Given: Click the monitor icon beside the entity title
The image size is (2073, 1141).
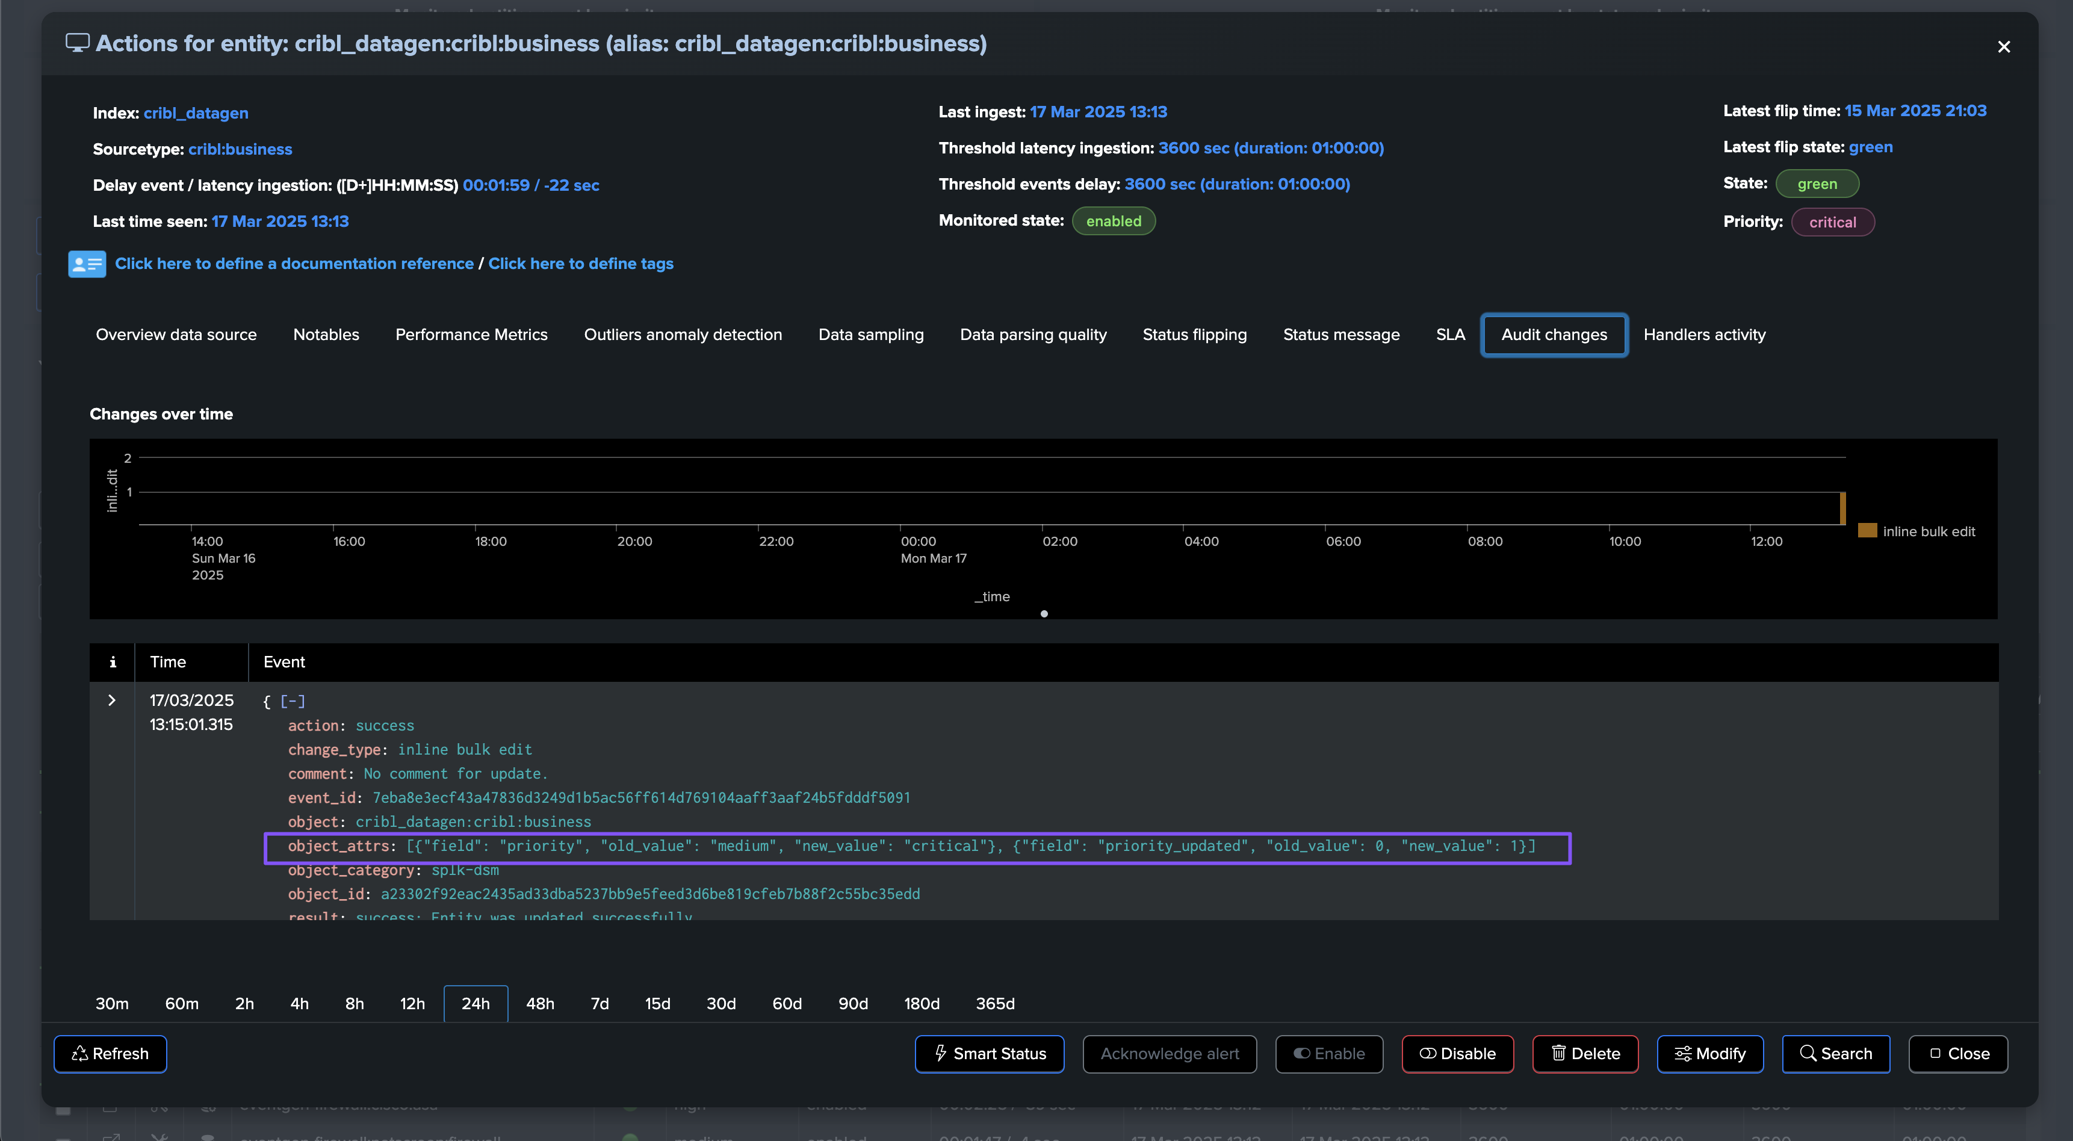Looking at the screenshot, I should (x=77, y=43).
